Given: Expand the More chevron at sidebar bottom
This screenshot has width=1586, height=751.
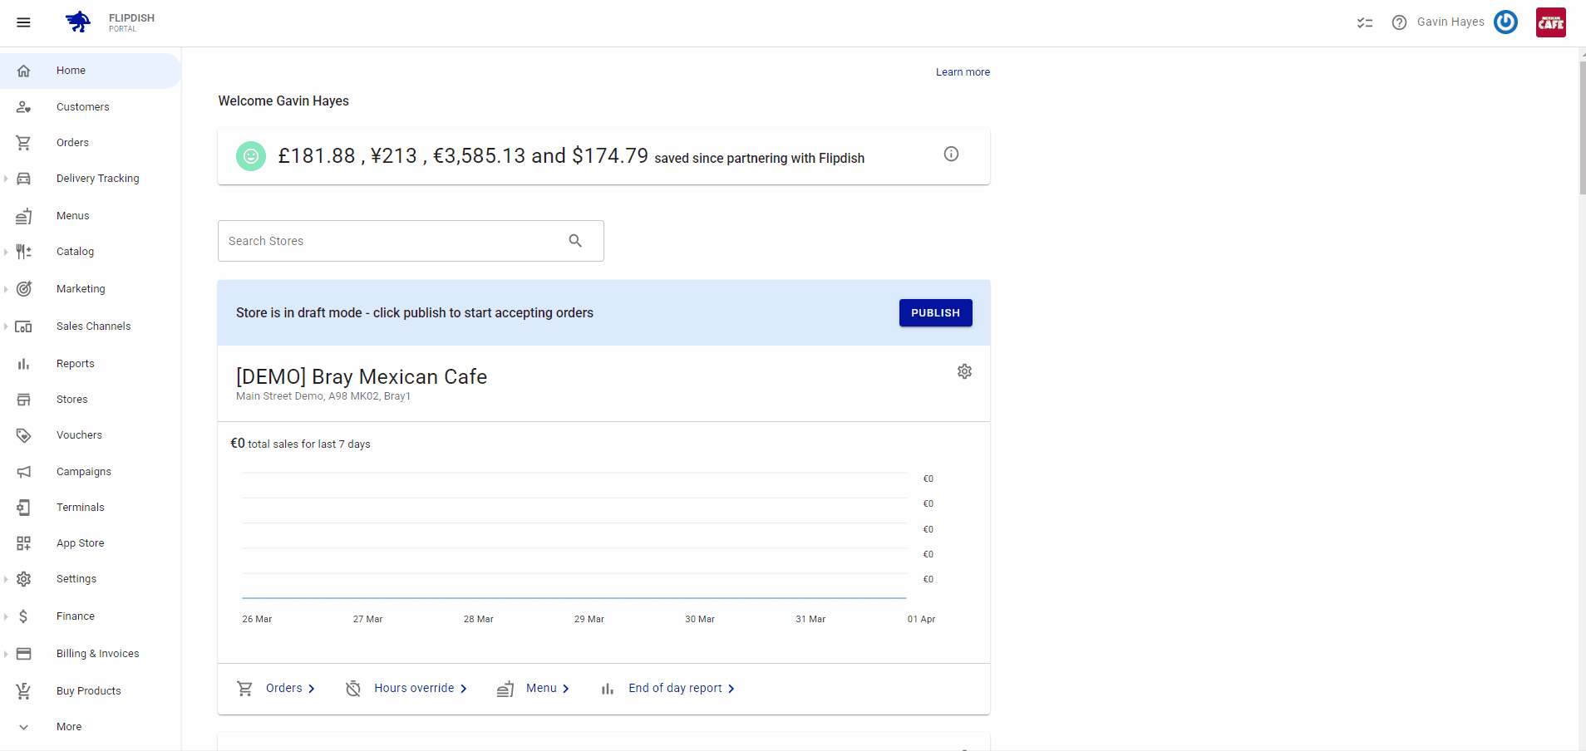Looking at the screenshot, I should click(x=23, y=727).
